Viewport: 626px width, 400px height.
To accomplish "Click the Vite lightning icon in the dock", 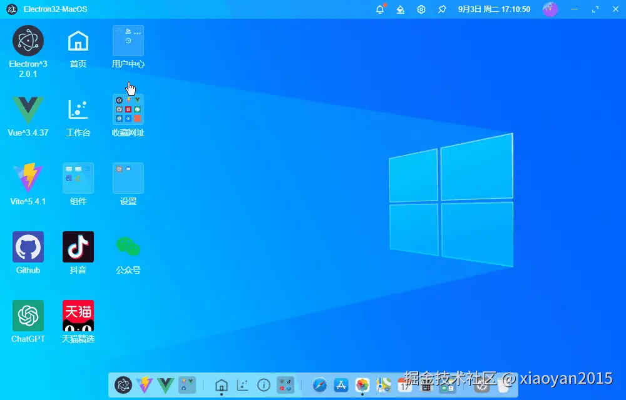I will click(x=145, y=385).
